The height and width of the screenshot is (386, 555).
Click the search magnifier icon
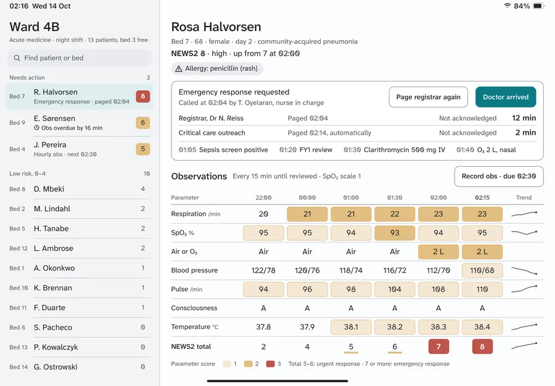coord(17,58)
